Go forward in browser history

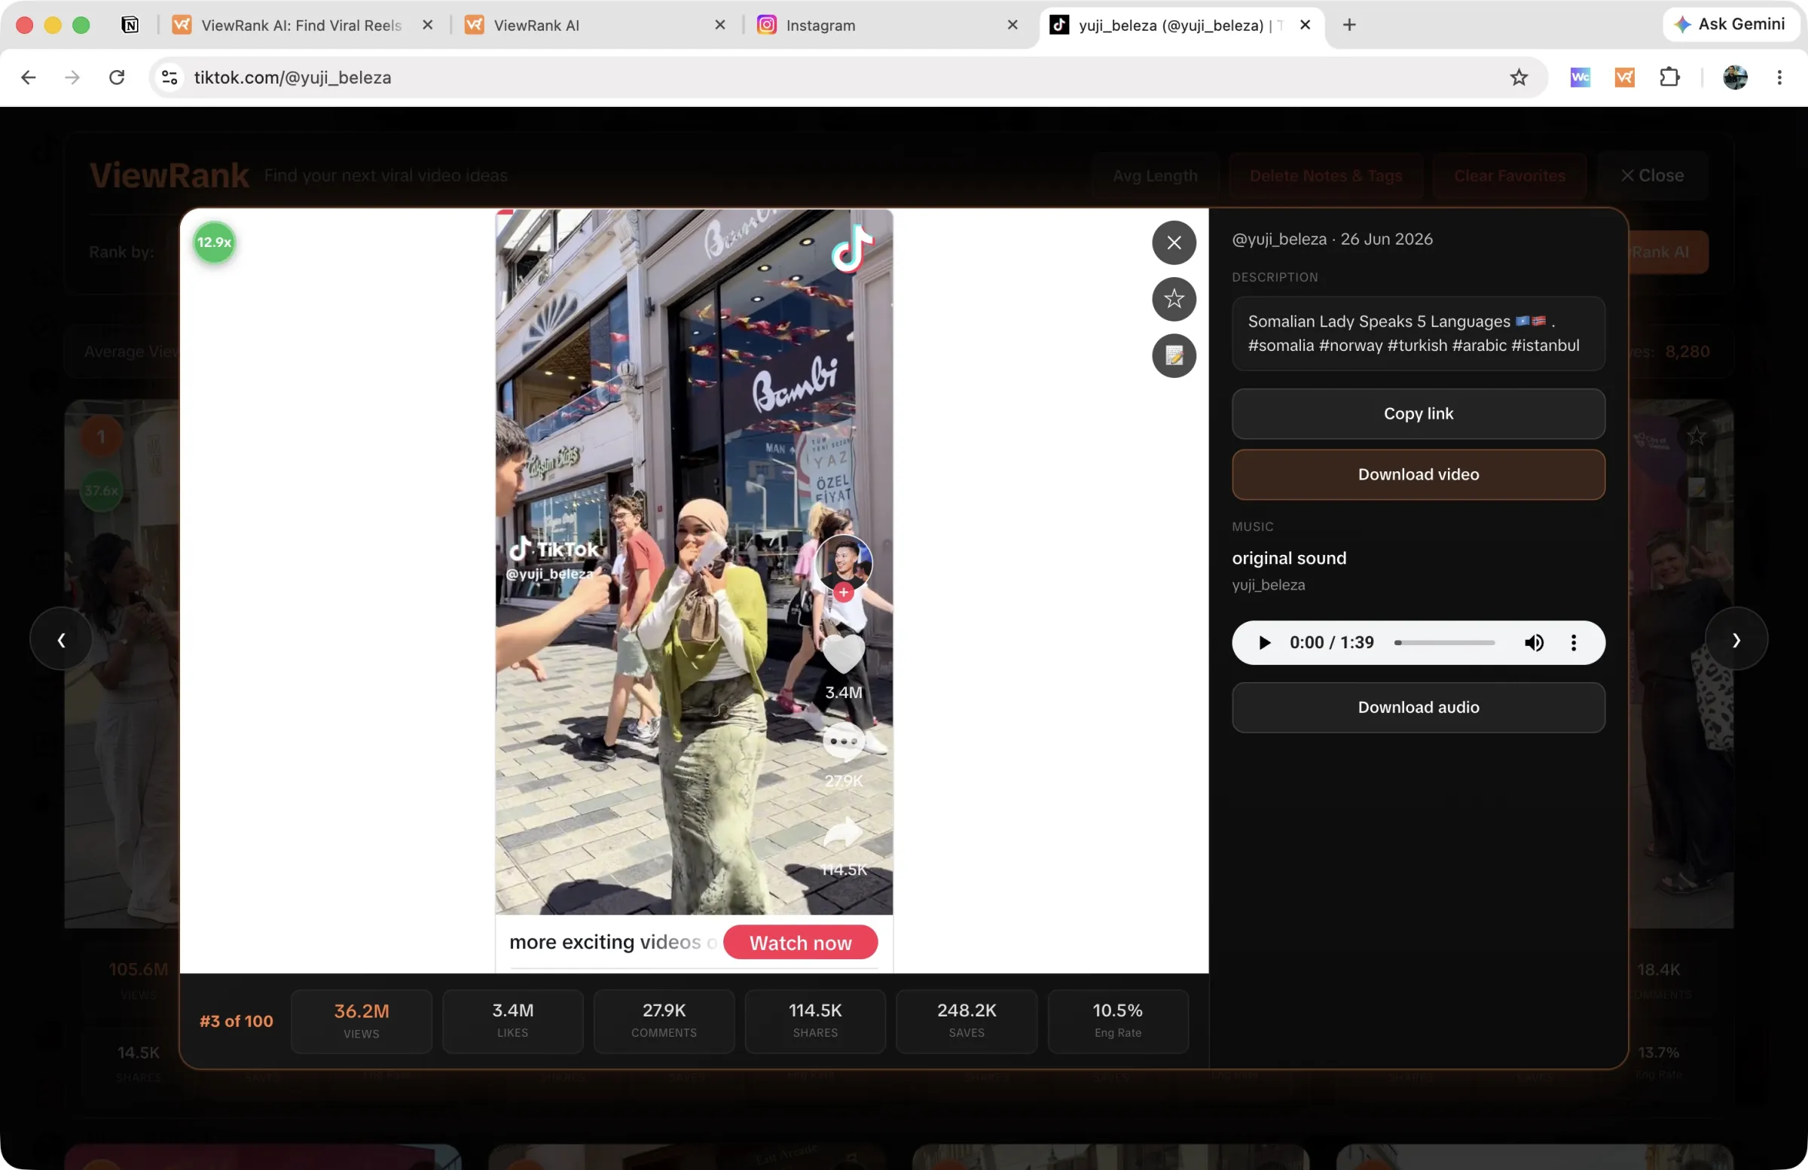pyautogui.click(x=72, y=78)
